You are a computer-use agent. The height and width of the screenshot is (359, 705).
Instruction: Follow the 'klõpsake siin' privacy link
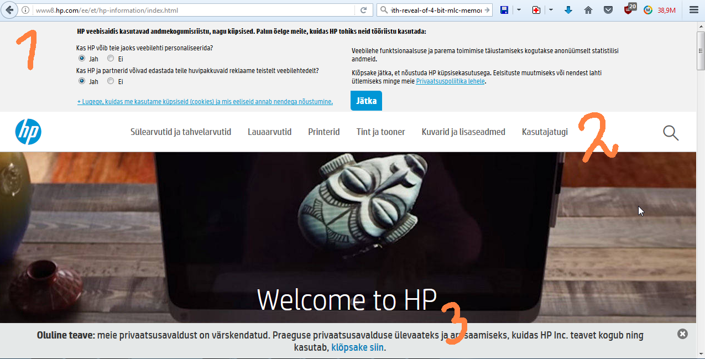[x=357, y=347]
